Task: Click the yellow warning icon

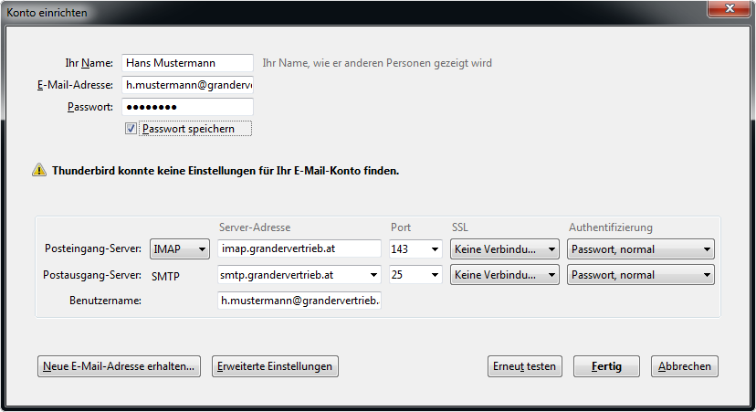Action: 38,170
